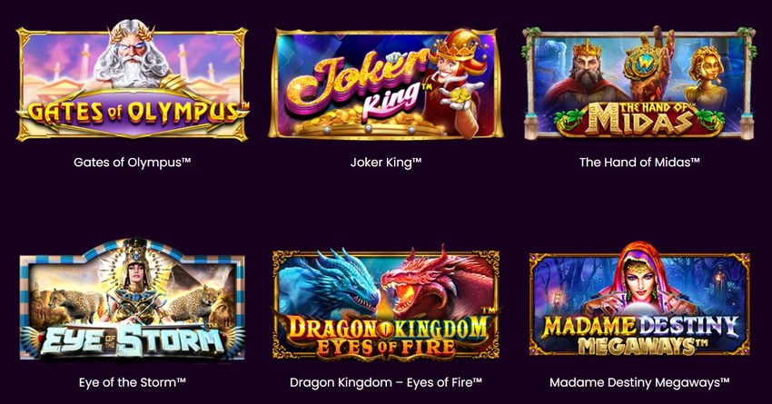Screen dimensions: 772x404
Task: Click The Hand of Midas™ text label
Action: click(x=639, y=162)
